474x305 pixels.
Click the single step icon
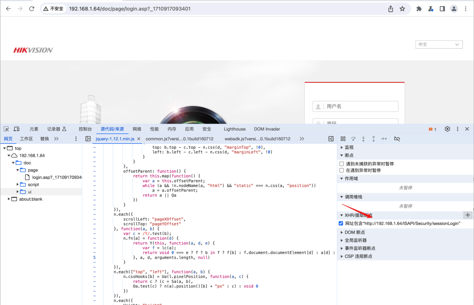(x=384, y=138)
